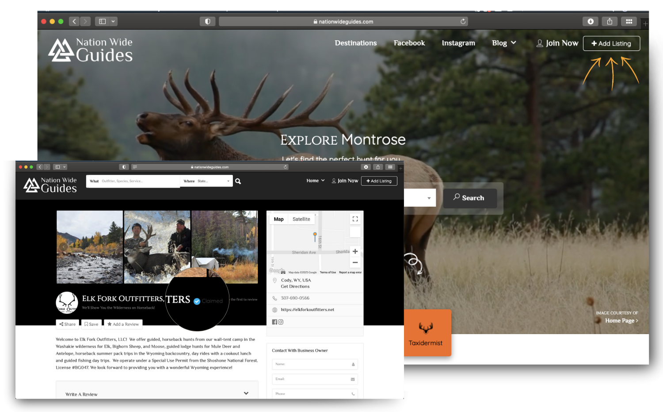Viewport: 663px width, 412px height.
Task: Click Elk Fork Outfitters round logo
Action: (67, 303)
